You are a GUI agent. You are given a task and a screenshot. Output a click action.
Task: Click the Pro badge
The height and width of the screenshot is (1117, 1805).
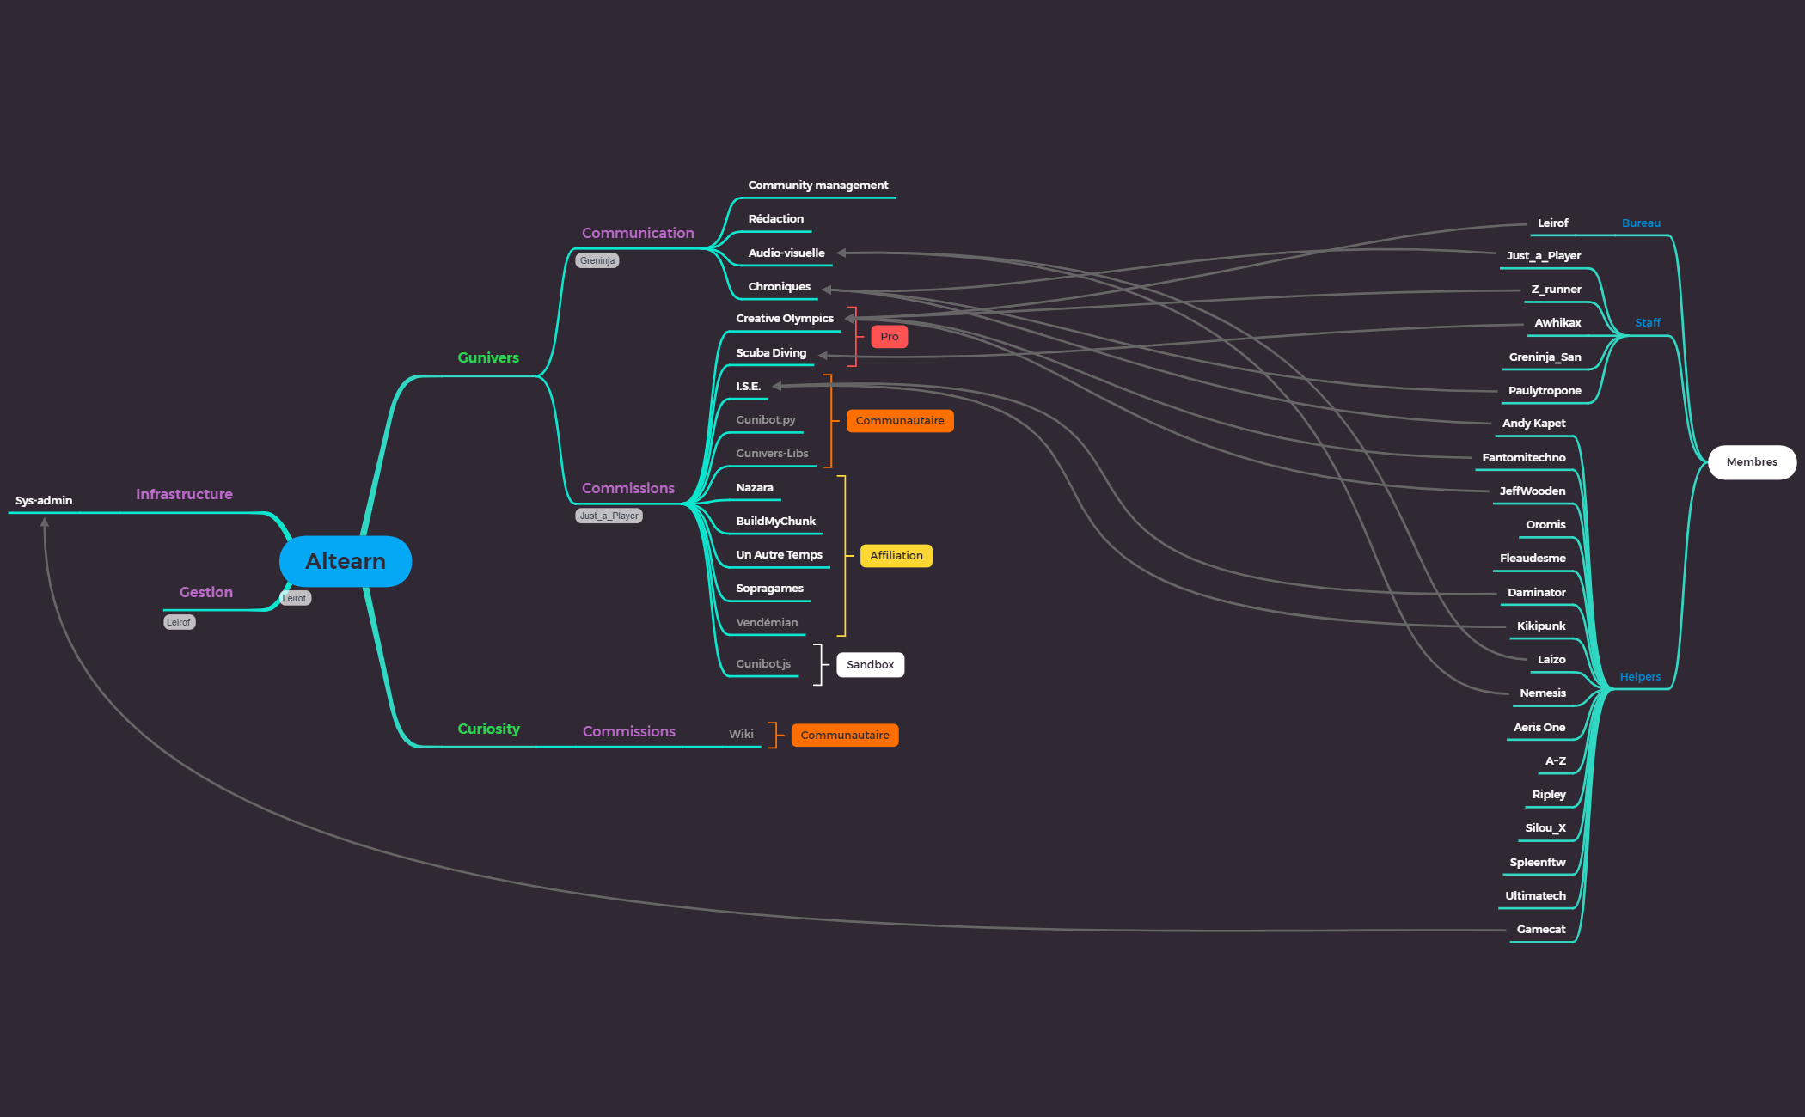pyautogui.click(x=889, y=336)
